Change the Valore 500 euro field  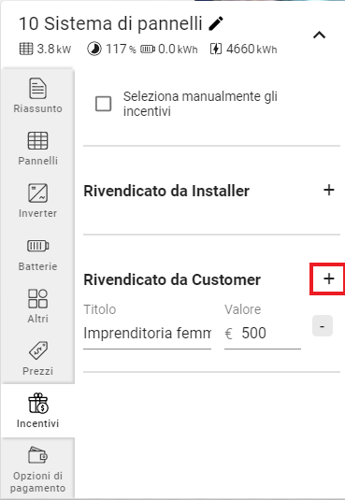pyautogui.click(x=263, y=334)
